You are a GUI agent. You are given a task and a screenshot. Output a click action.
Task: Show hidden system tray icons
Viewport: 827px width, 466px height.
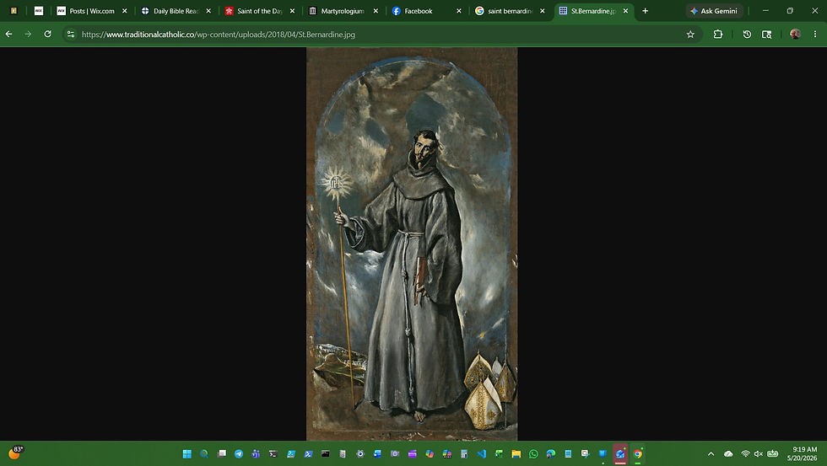point(711,454)
